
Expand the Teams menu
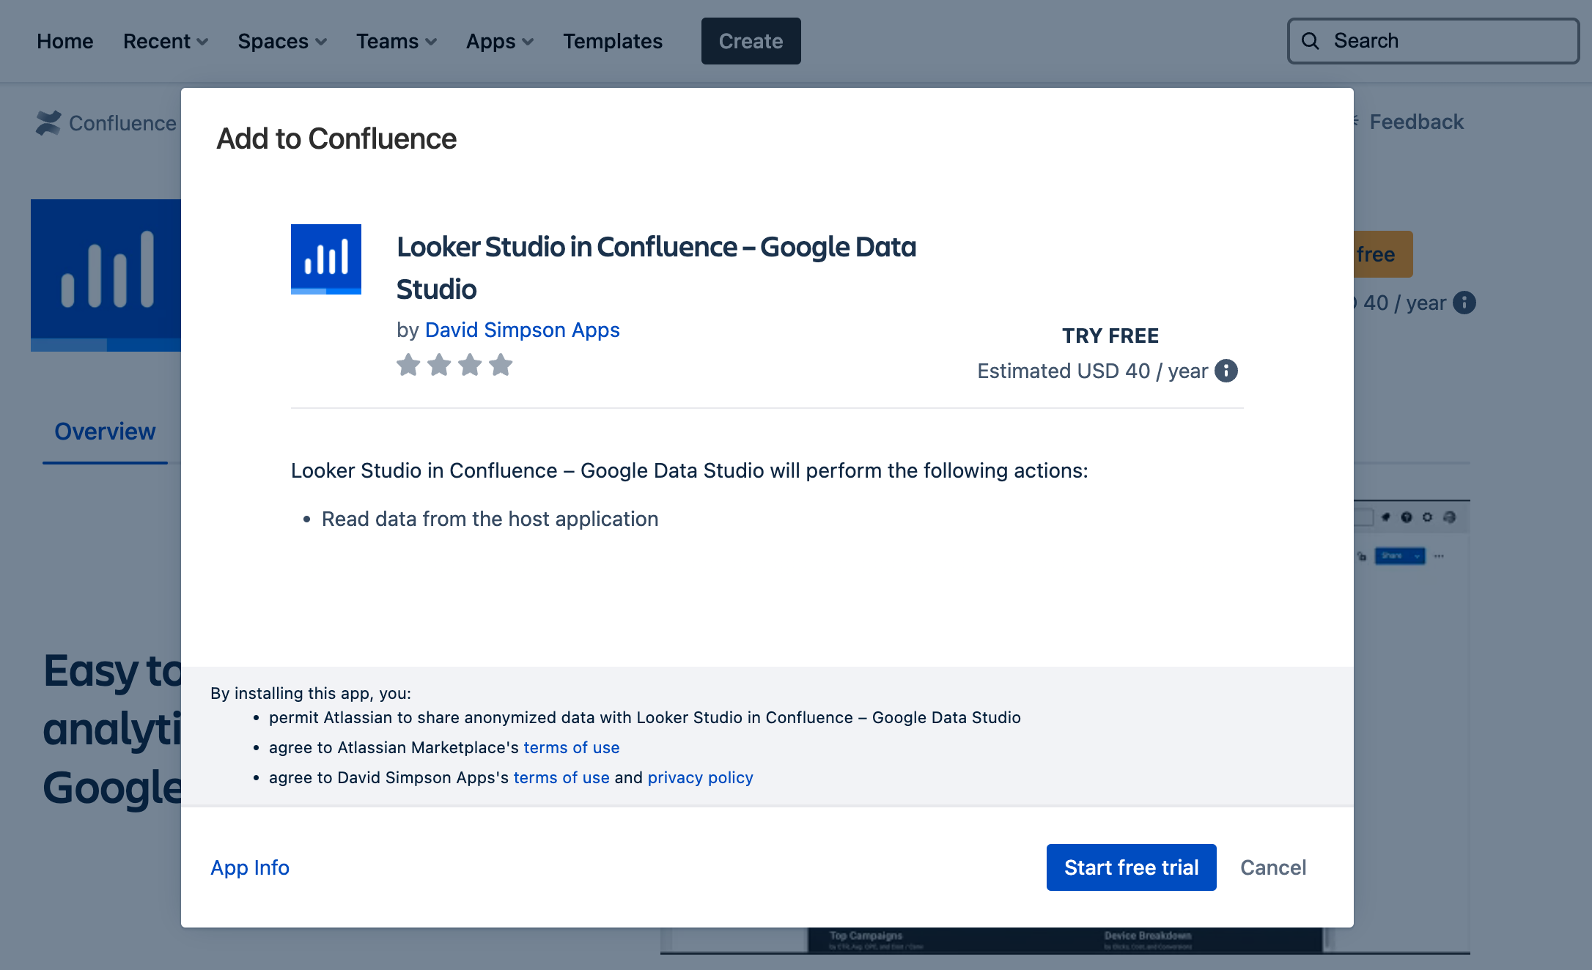coord(396,41)
